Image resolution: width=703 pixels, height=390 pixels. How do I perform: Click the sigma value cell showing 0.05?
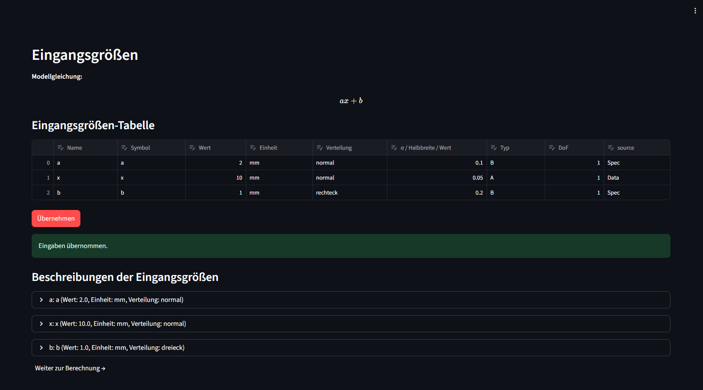tap(437, 177)
